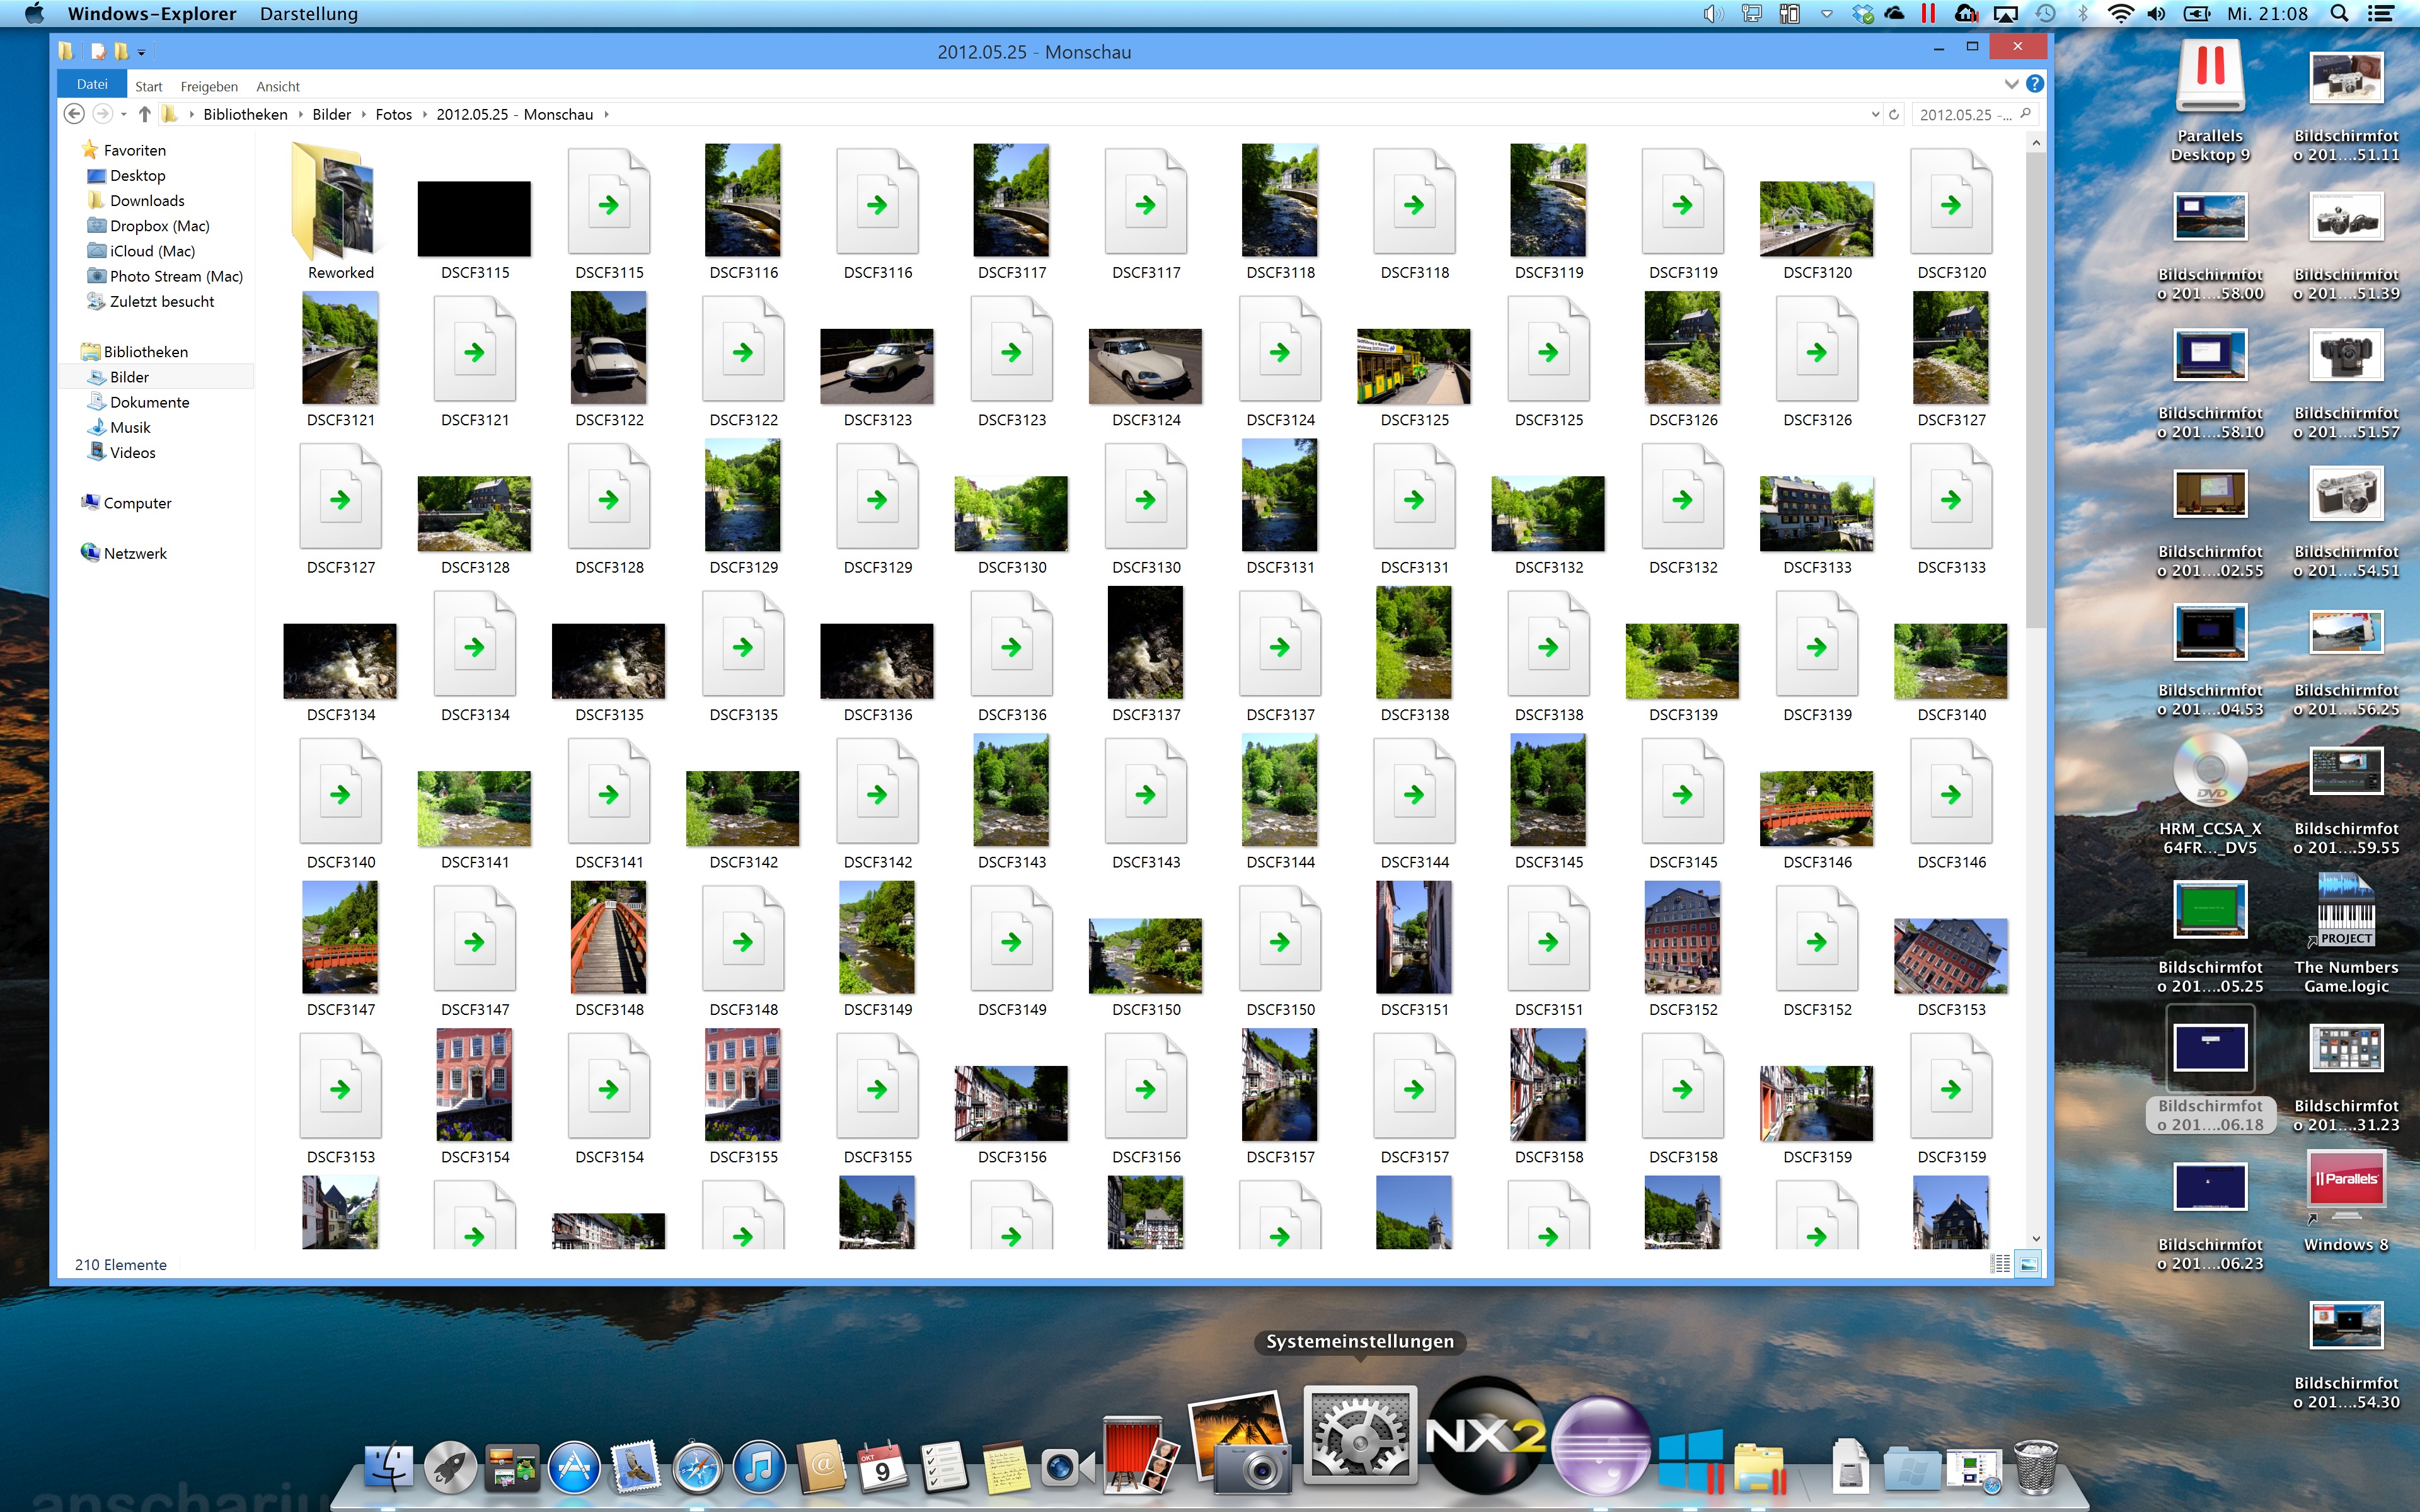Open the quick access toolbar customize dropdown
This screenshot has width=2420, height=1512.
(x=142, y=52)
